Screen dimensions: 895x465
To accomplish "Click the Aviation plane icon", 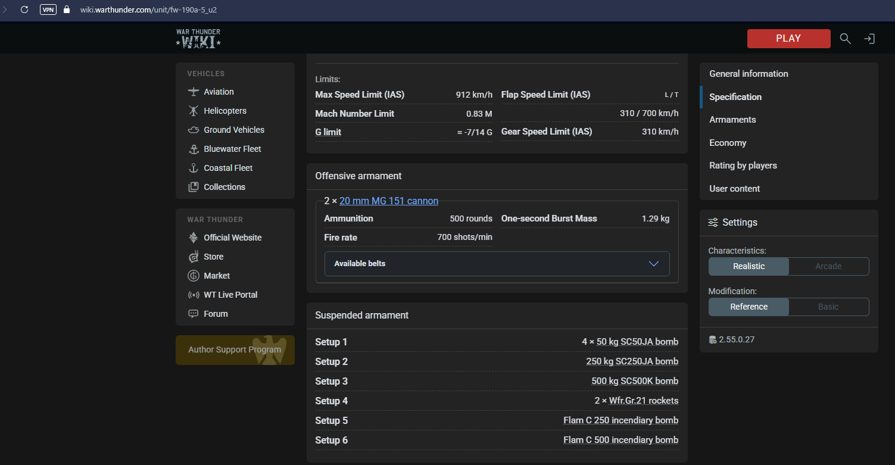I will tap(194, 92).
